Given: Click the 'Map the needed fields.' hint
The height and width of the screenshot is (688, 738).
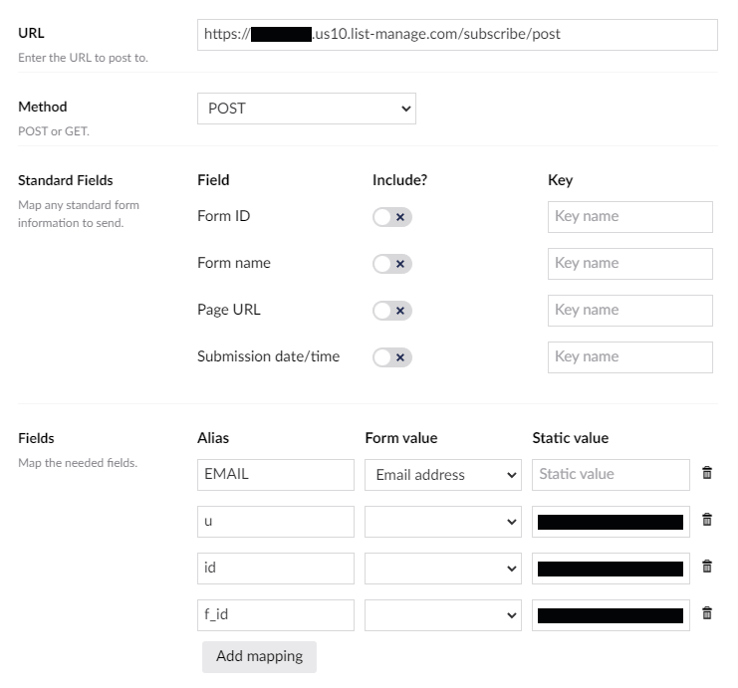Looking at the screenshot, I should (x=78, y=463).
